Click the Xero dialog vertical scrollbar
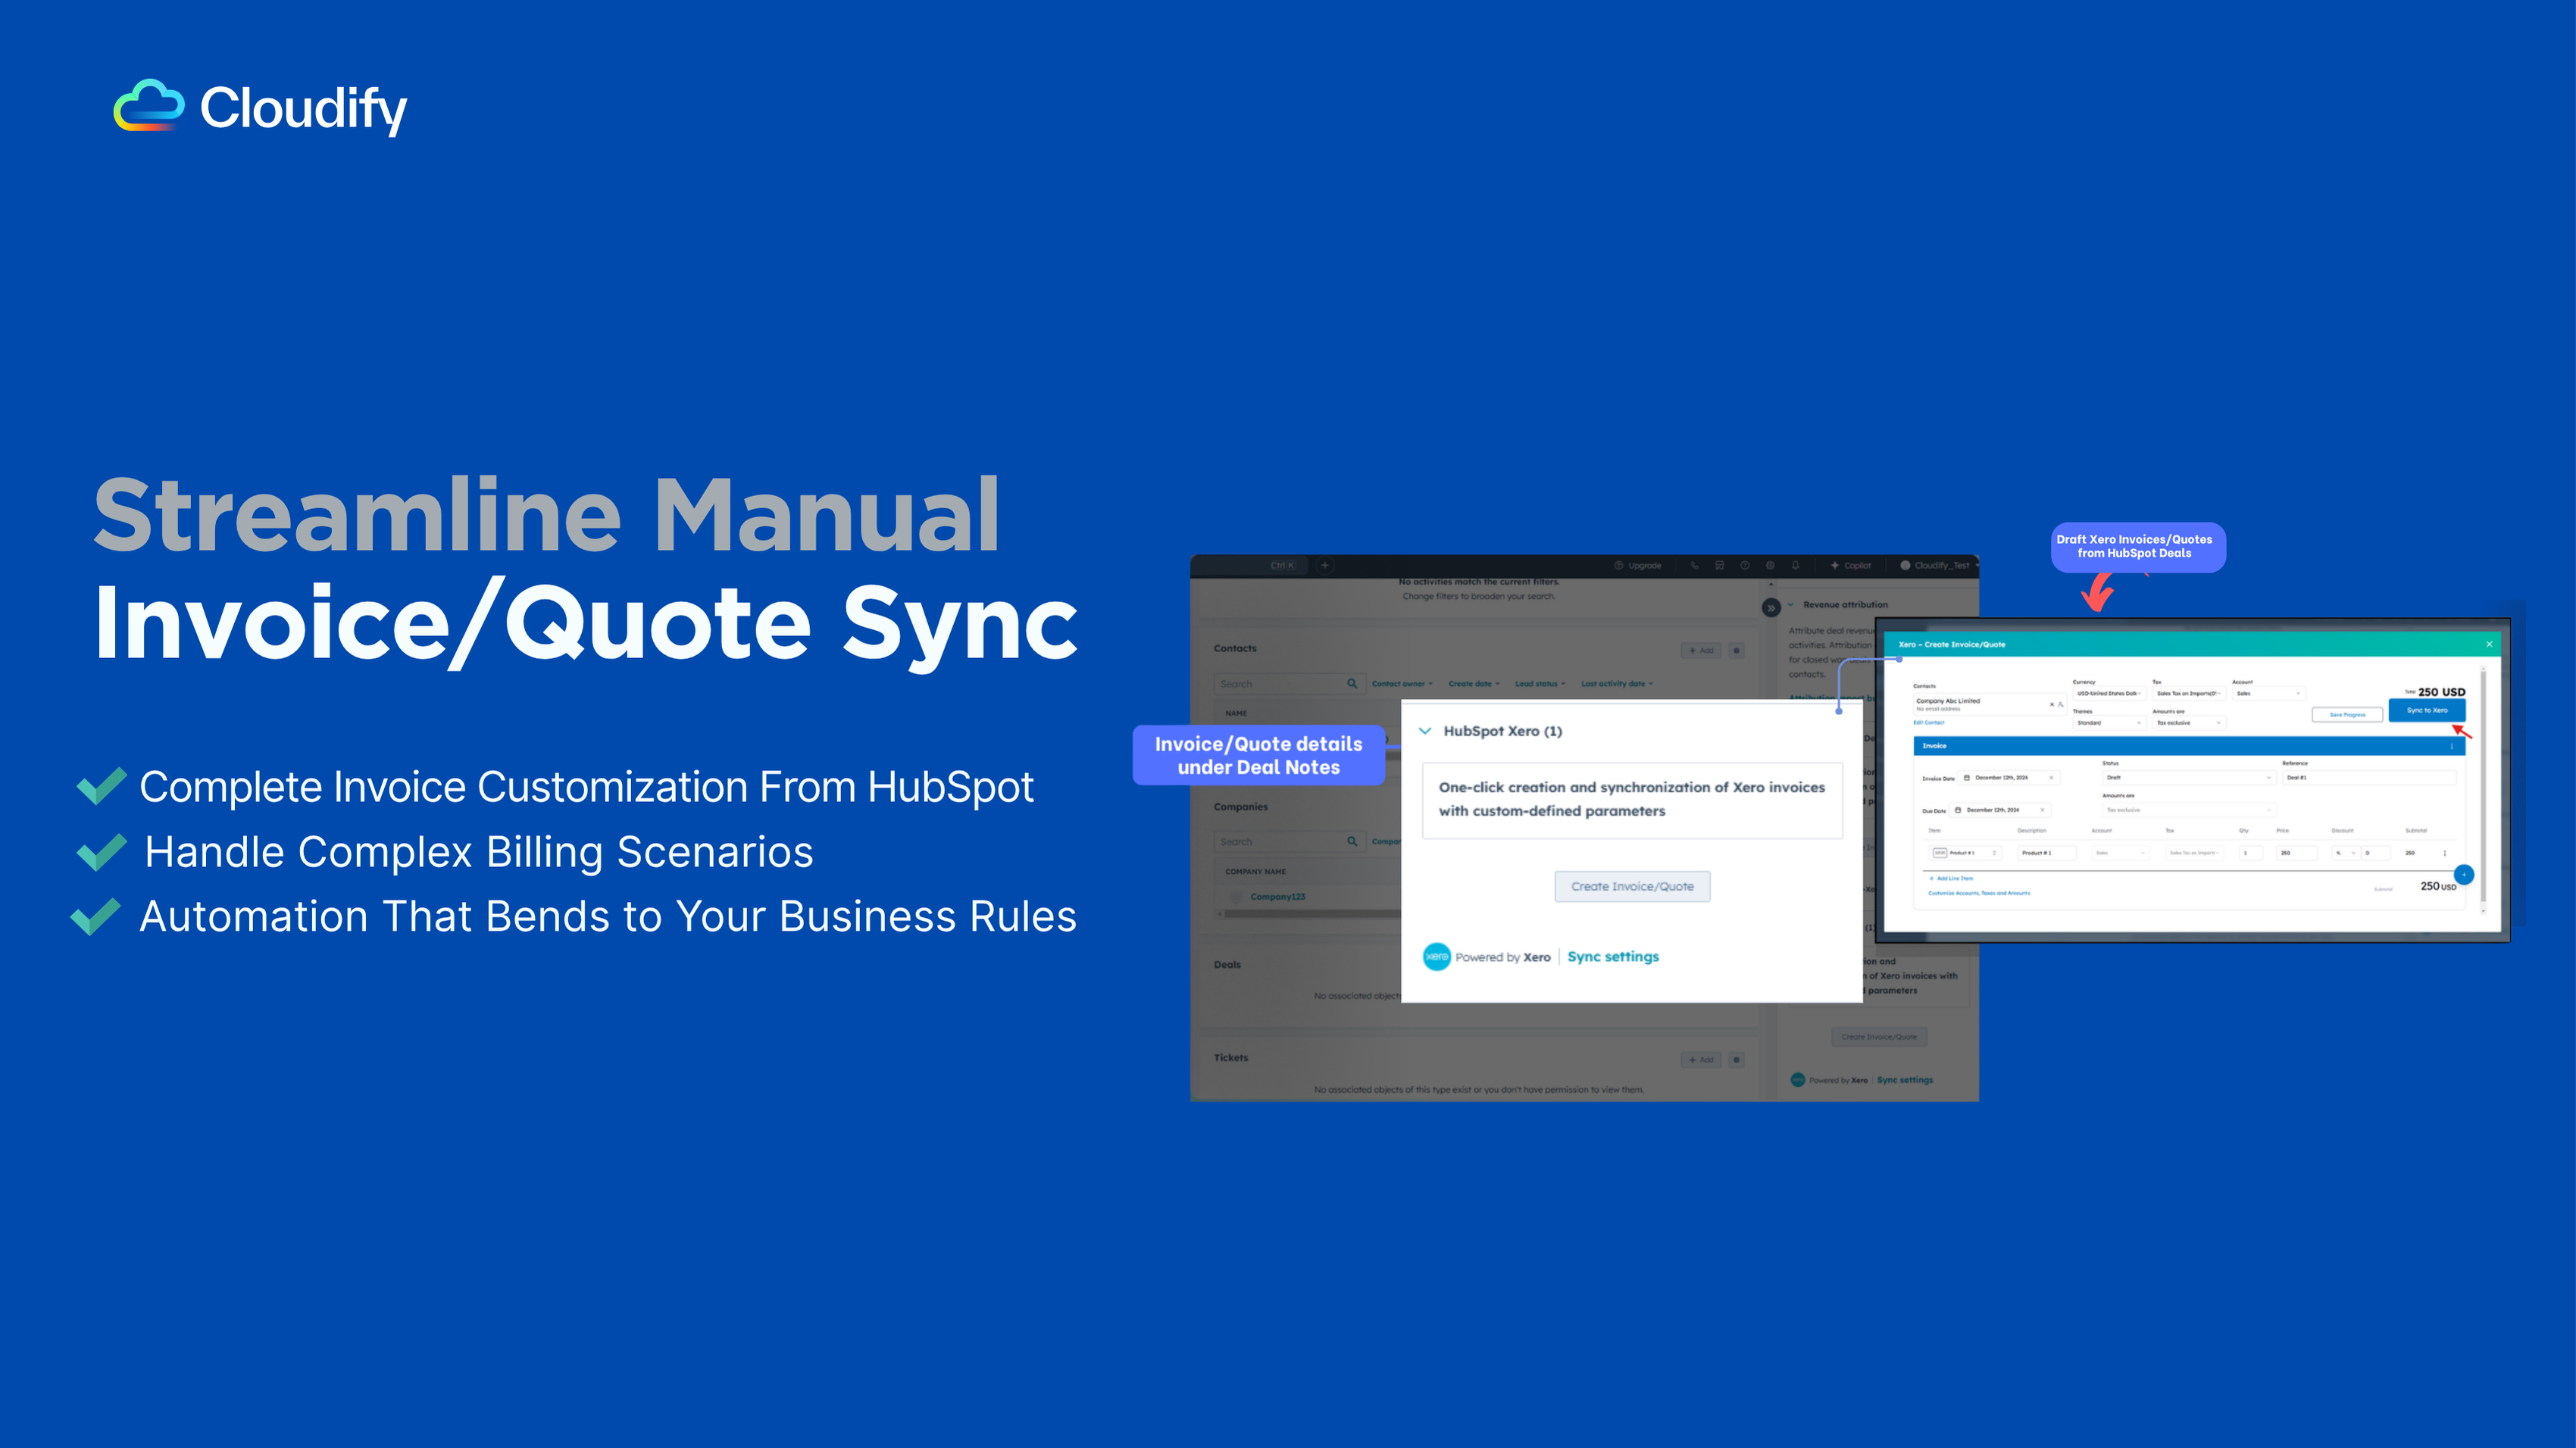The height and width of the screenshot is (1448, 2576). [2484, 789]
